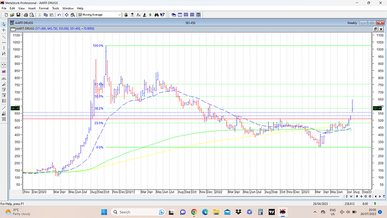Image resolution: width=387 pixels, height=218 pixels.
Task: Open the Moving Average indicator dropdown
Action: 100,15
